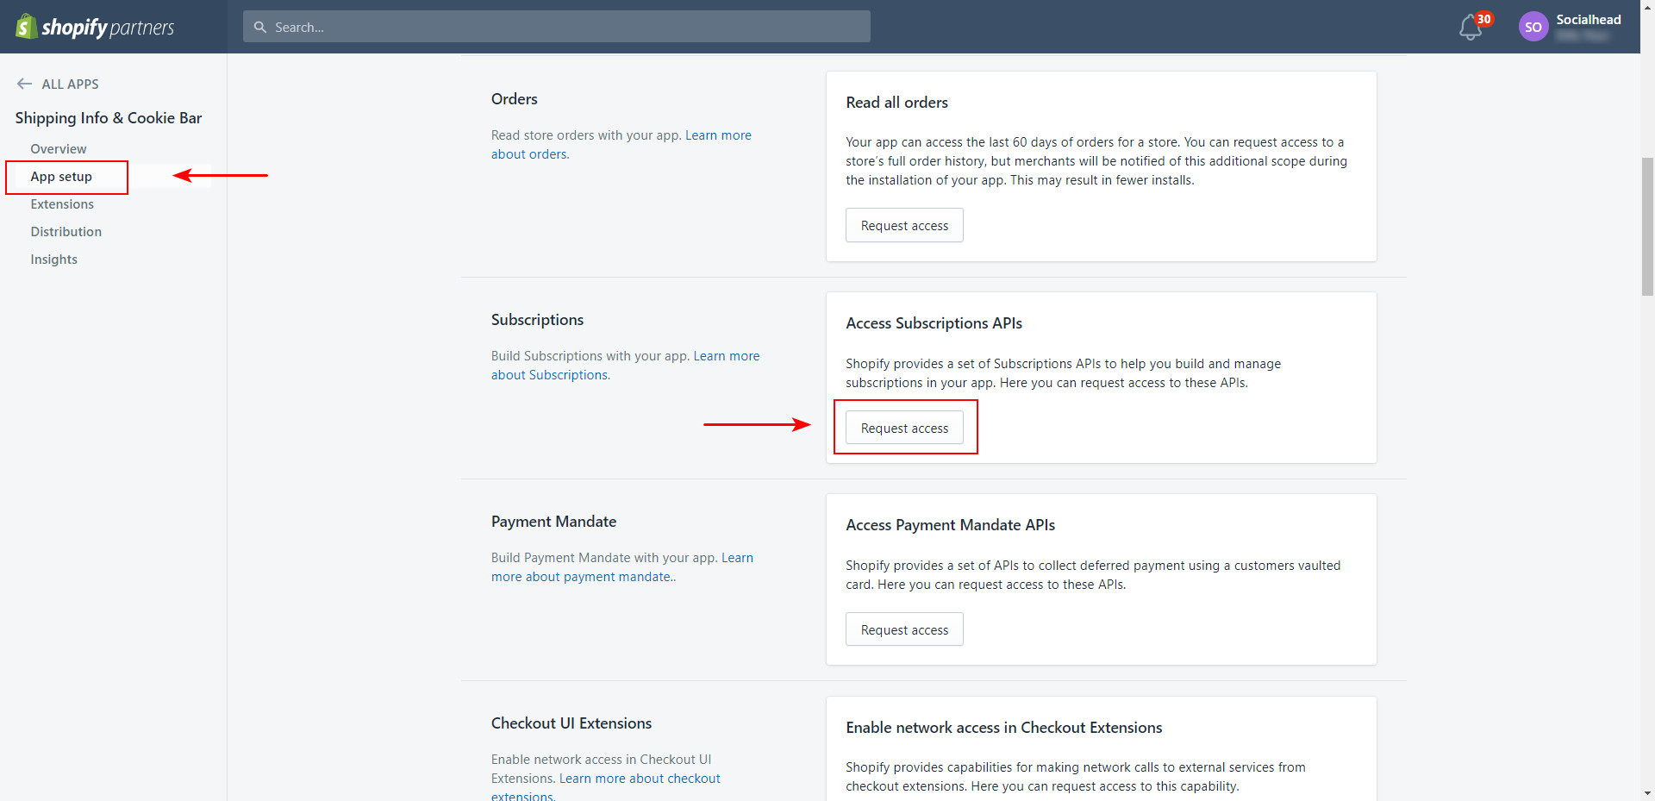Click the Shopify Partners logo

point(95,27)
